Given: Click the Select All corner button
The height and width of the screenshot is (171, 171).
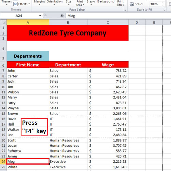Looking at the screenshot, I should [3, 22].
